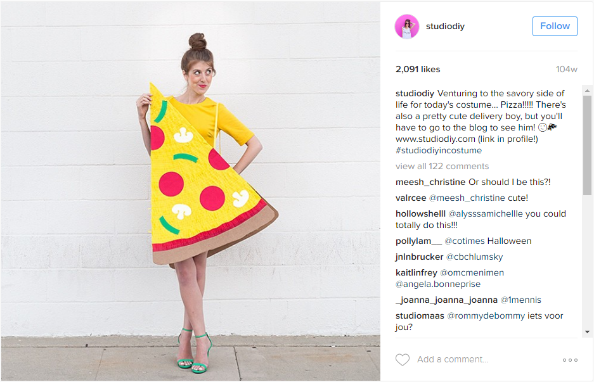Screen dimensions: 594x382
Task: Follow the studiodiy account
Action: [555, 26]
